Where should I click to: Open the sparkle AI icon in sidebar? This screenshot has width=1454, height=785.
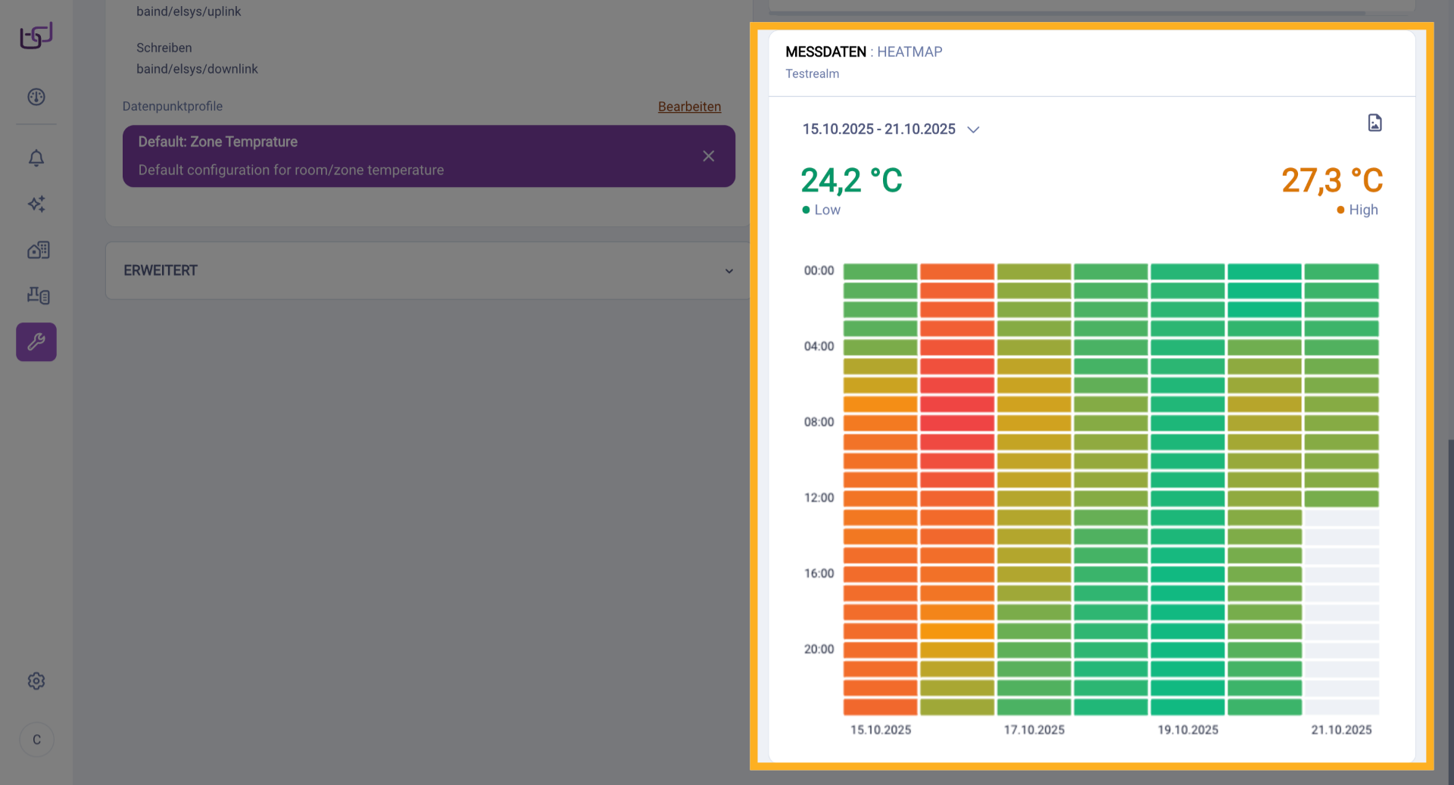pyautogui.click(x=36, y=204)
